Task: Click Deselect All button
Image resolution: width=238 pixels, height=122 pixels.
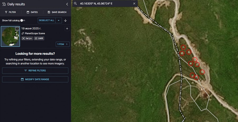Action: pyautogui.click(x=46, y=20)
